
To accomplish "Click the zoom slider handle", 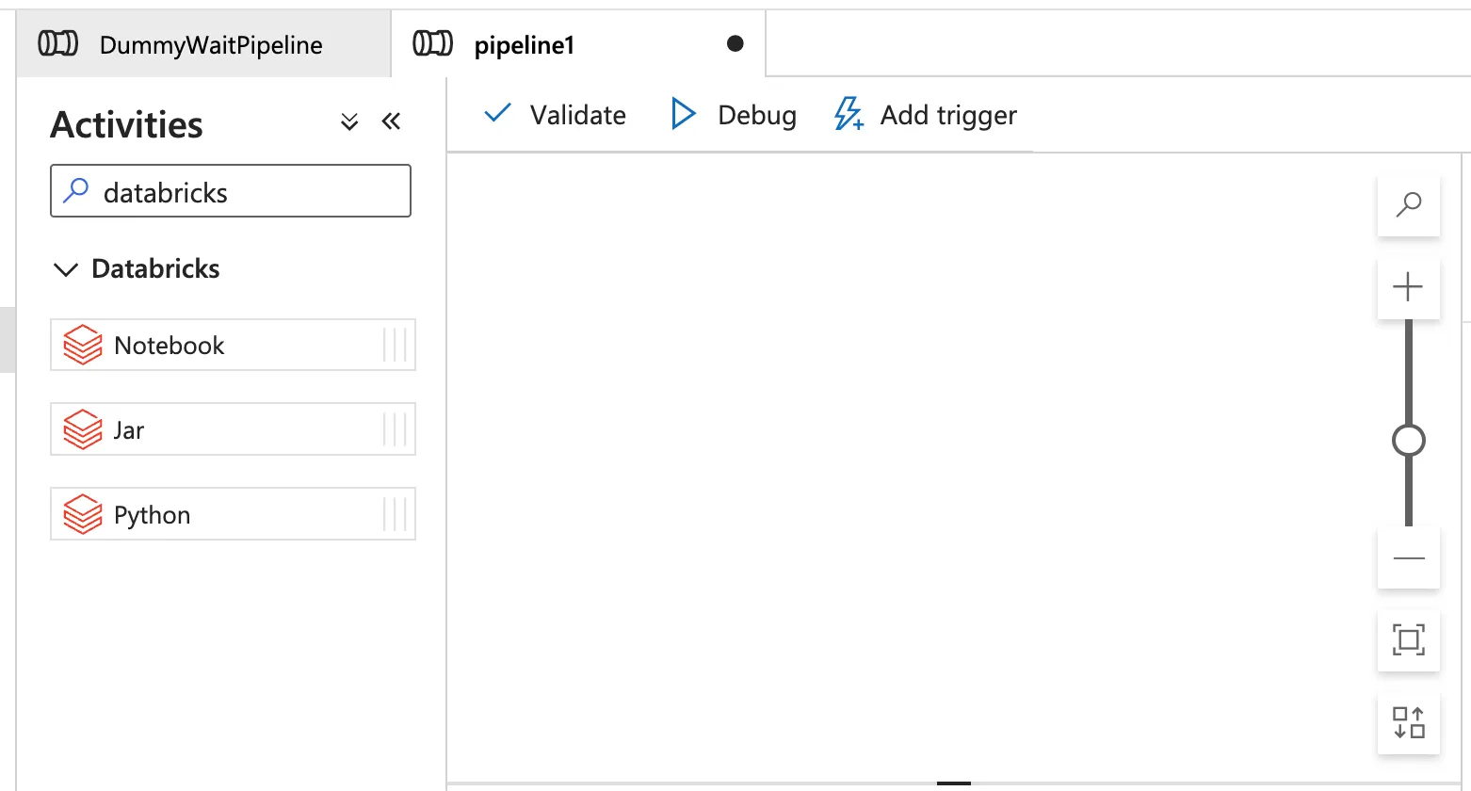I will (x=1408, y=440).
